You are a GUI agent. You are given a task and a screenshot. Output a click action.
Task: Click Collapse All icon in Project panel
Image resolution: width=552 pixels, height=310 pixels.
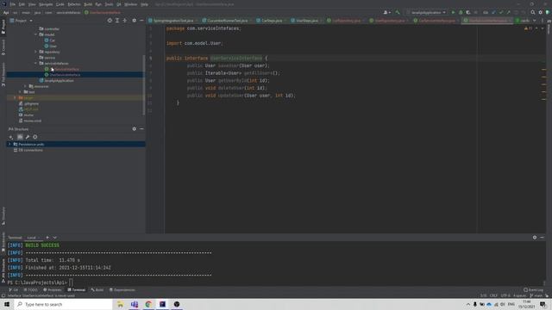click(x=124, y=21)
